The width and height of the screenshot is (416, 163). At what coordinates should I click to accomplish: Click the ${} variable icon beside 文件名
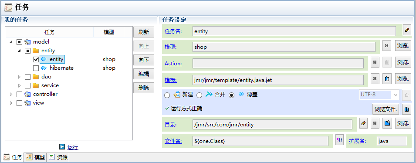pos(339,139)
